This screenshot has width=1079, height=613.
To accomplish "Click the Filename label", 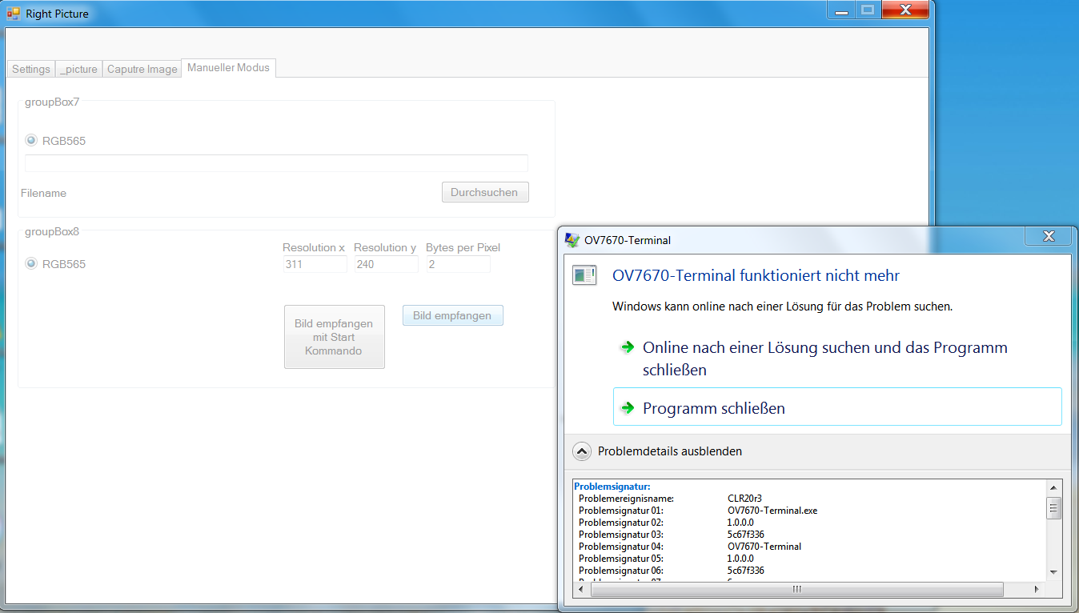I will tap(44, 193).
